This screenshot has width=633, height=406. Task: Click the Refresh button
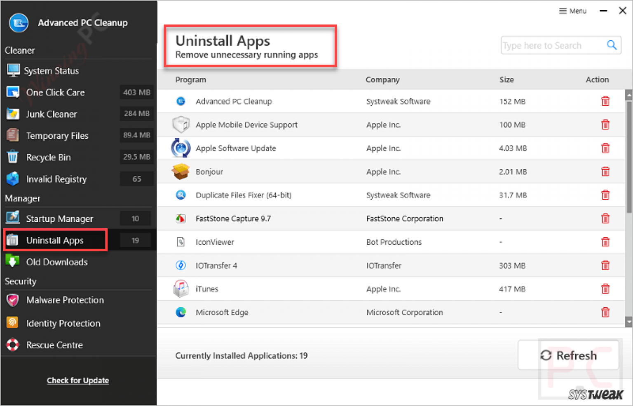568,355
